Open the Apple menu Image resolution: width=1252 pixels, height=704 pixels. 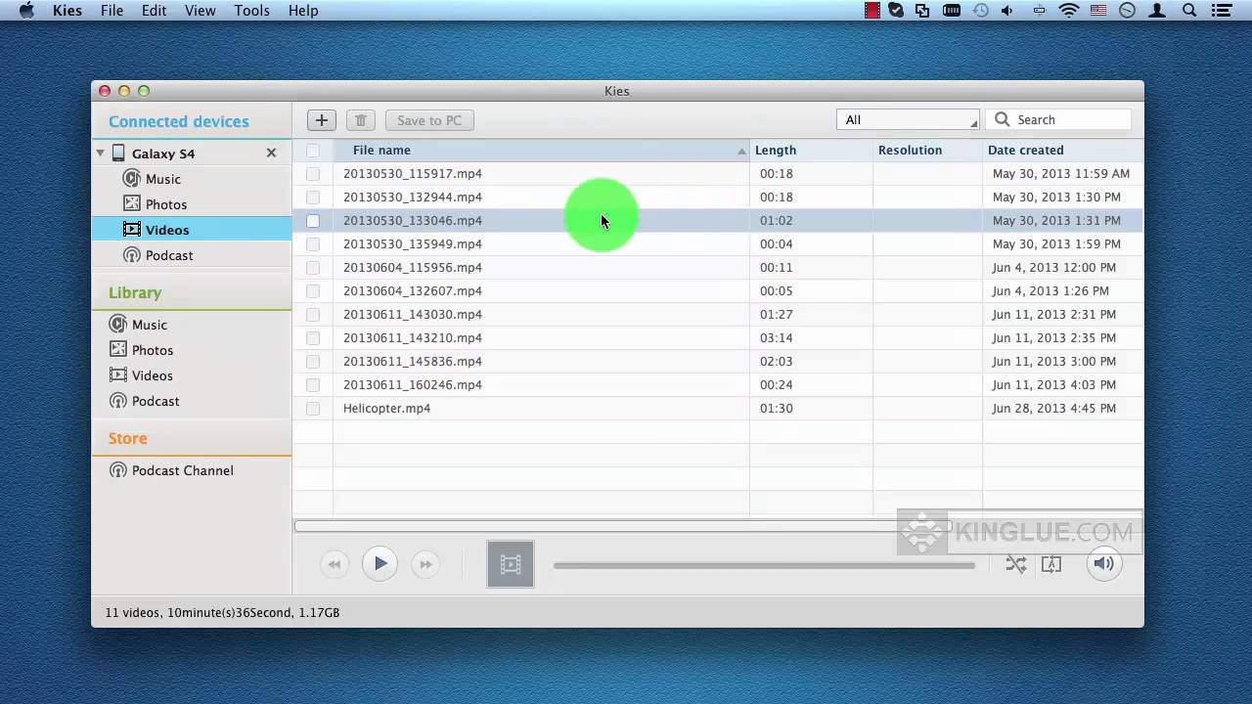pyautogui.click(x=26, y=11)
